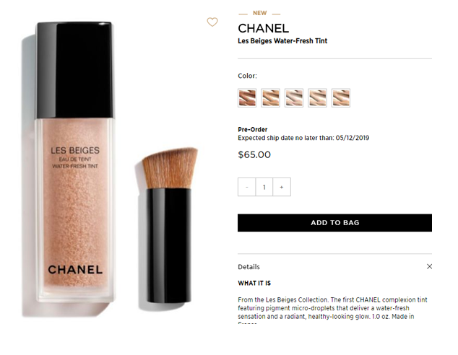Click the foundation bottle product image
The width and height of the screenshot is (458, 355).
tap(74, 162)
